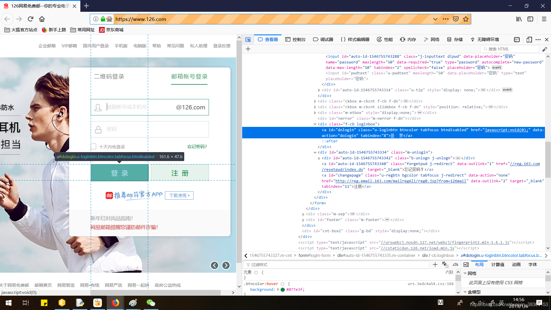551x310 pixels.
Task: Expand m-etbox div node
Action: (x=315, y=113)
